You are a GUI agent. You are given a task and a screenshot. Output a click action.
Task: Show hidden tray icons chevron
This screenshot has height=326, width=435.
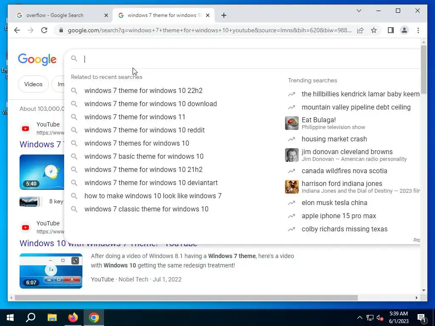click(359, 318)
